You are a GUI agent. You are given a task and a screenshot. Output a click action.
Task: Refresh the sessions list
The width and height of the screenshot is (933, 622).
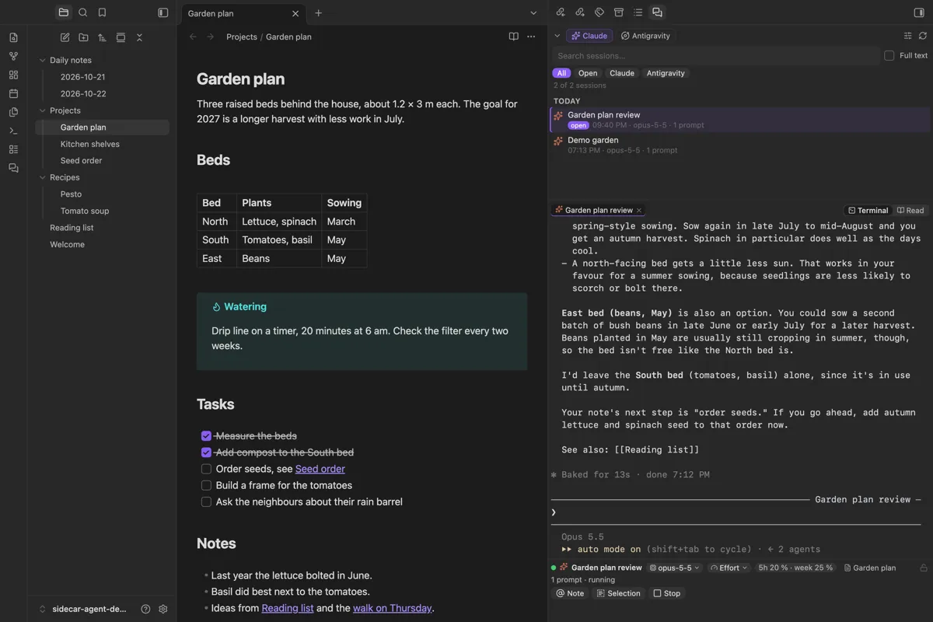[923, 36]
